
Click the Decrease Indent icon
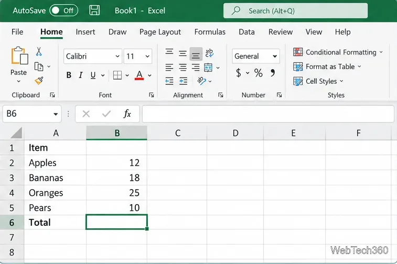point(169,81)
